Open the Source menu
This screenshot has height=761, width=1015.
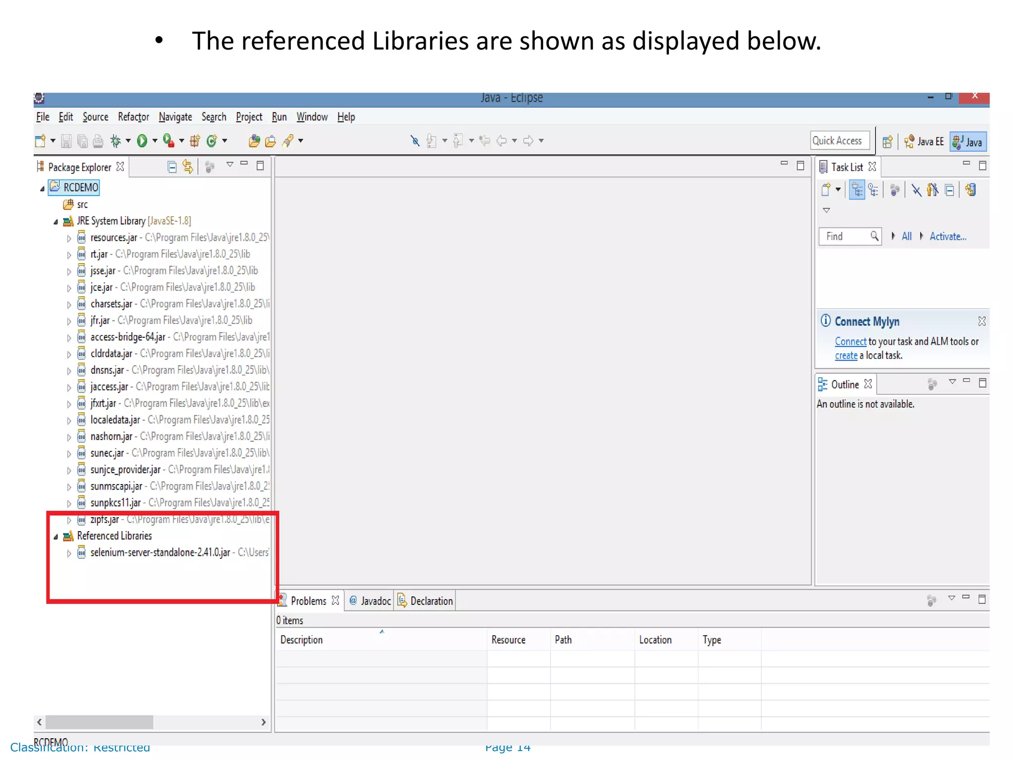(95, 117)
